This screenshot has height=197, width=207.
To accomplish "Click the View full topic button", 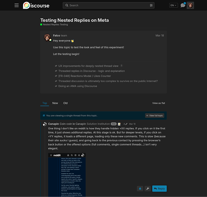I will click(154, 115).
